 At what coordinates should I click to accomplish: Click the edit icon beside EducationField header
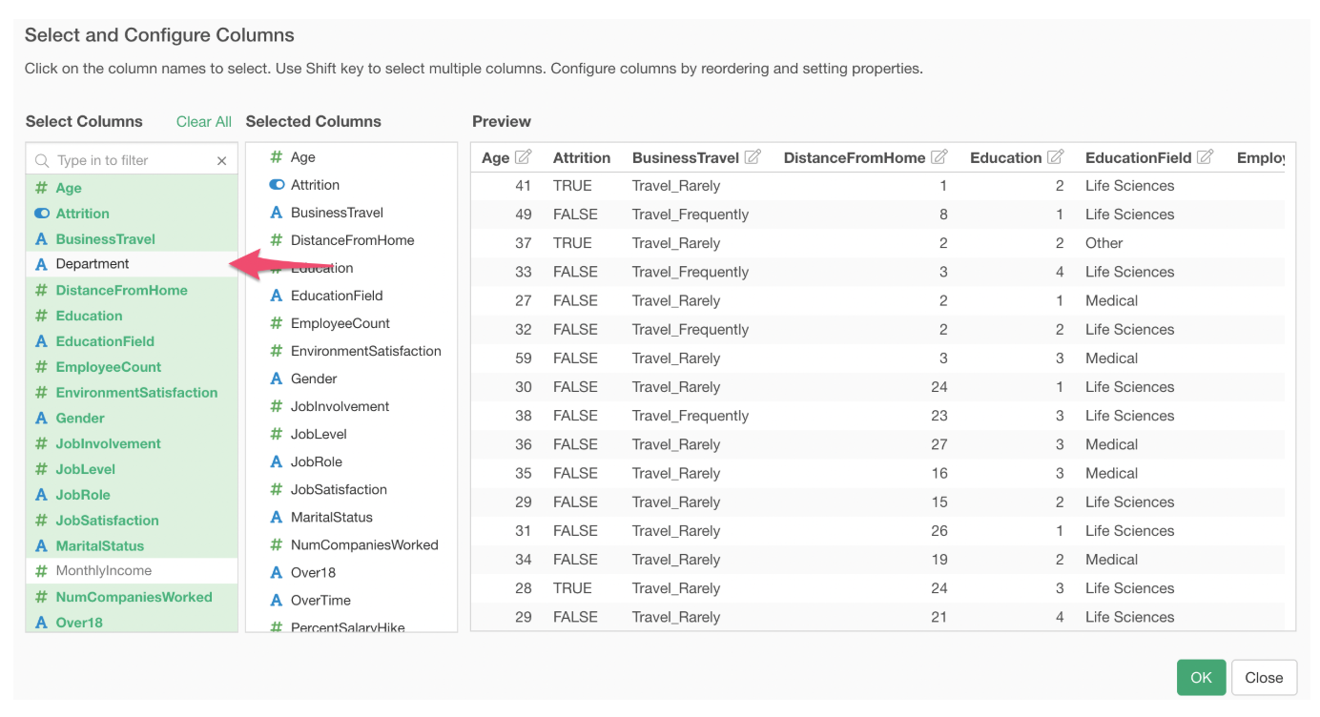(x=1205, y=157)
